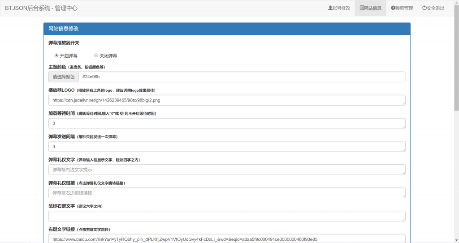Click resize grip on 弹幕发送间隔 textarea
Image resolution: width=459 pixels, height=243 pixels.
click(403, 150)
